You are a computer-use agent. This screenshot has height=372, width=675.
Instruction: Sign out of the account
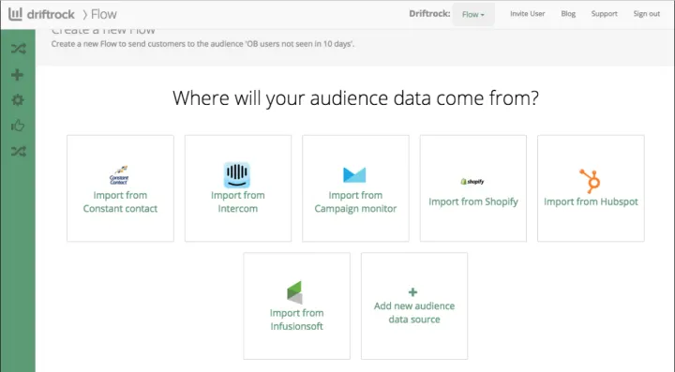[x=647, y=14]
